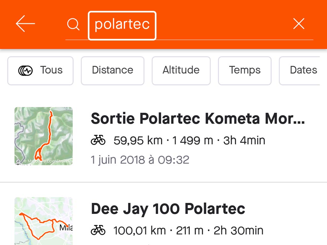The image size is (327, 245).
Task: Open Sortie Polartec Kometa activity title
Action: click(198, 118)
